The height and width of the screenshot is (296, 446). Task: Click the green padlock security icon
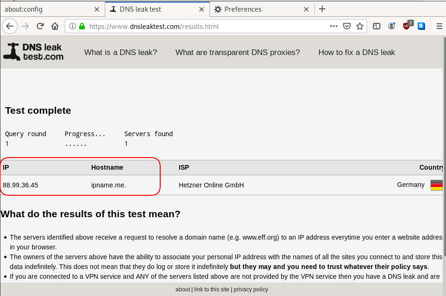point(81,27)
